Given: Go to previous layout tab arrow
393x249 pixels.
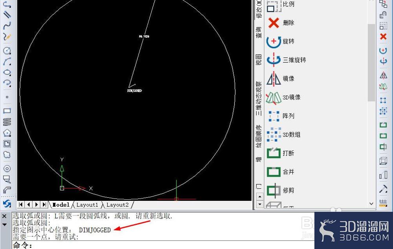Looking at the screenshot, I should (29, 204).
